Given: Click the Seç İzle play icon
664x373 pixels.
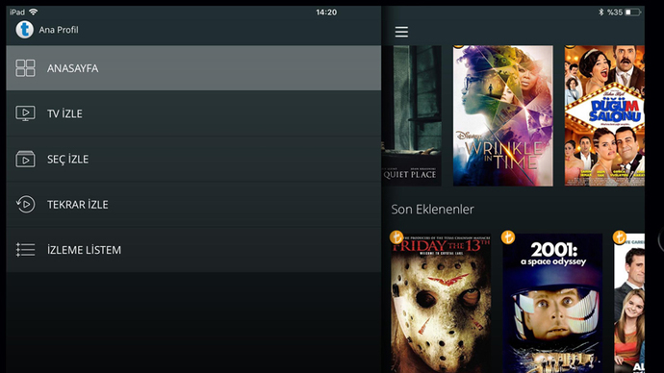Looking at the screenshot, I should tap(25, 159).
